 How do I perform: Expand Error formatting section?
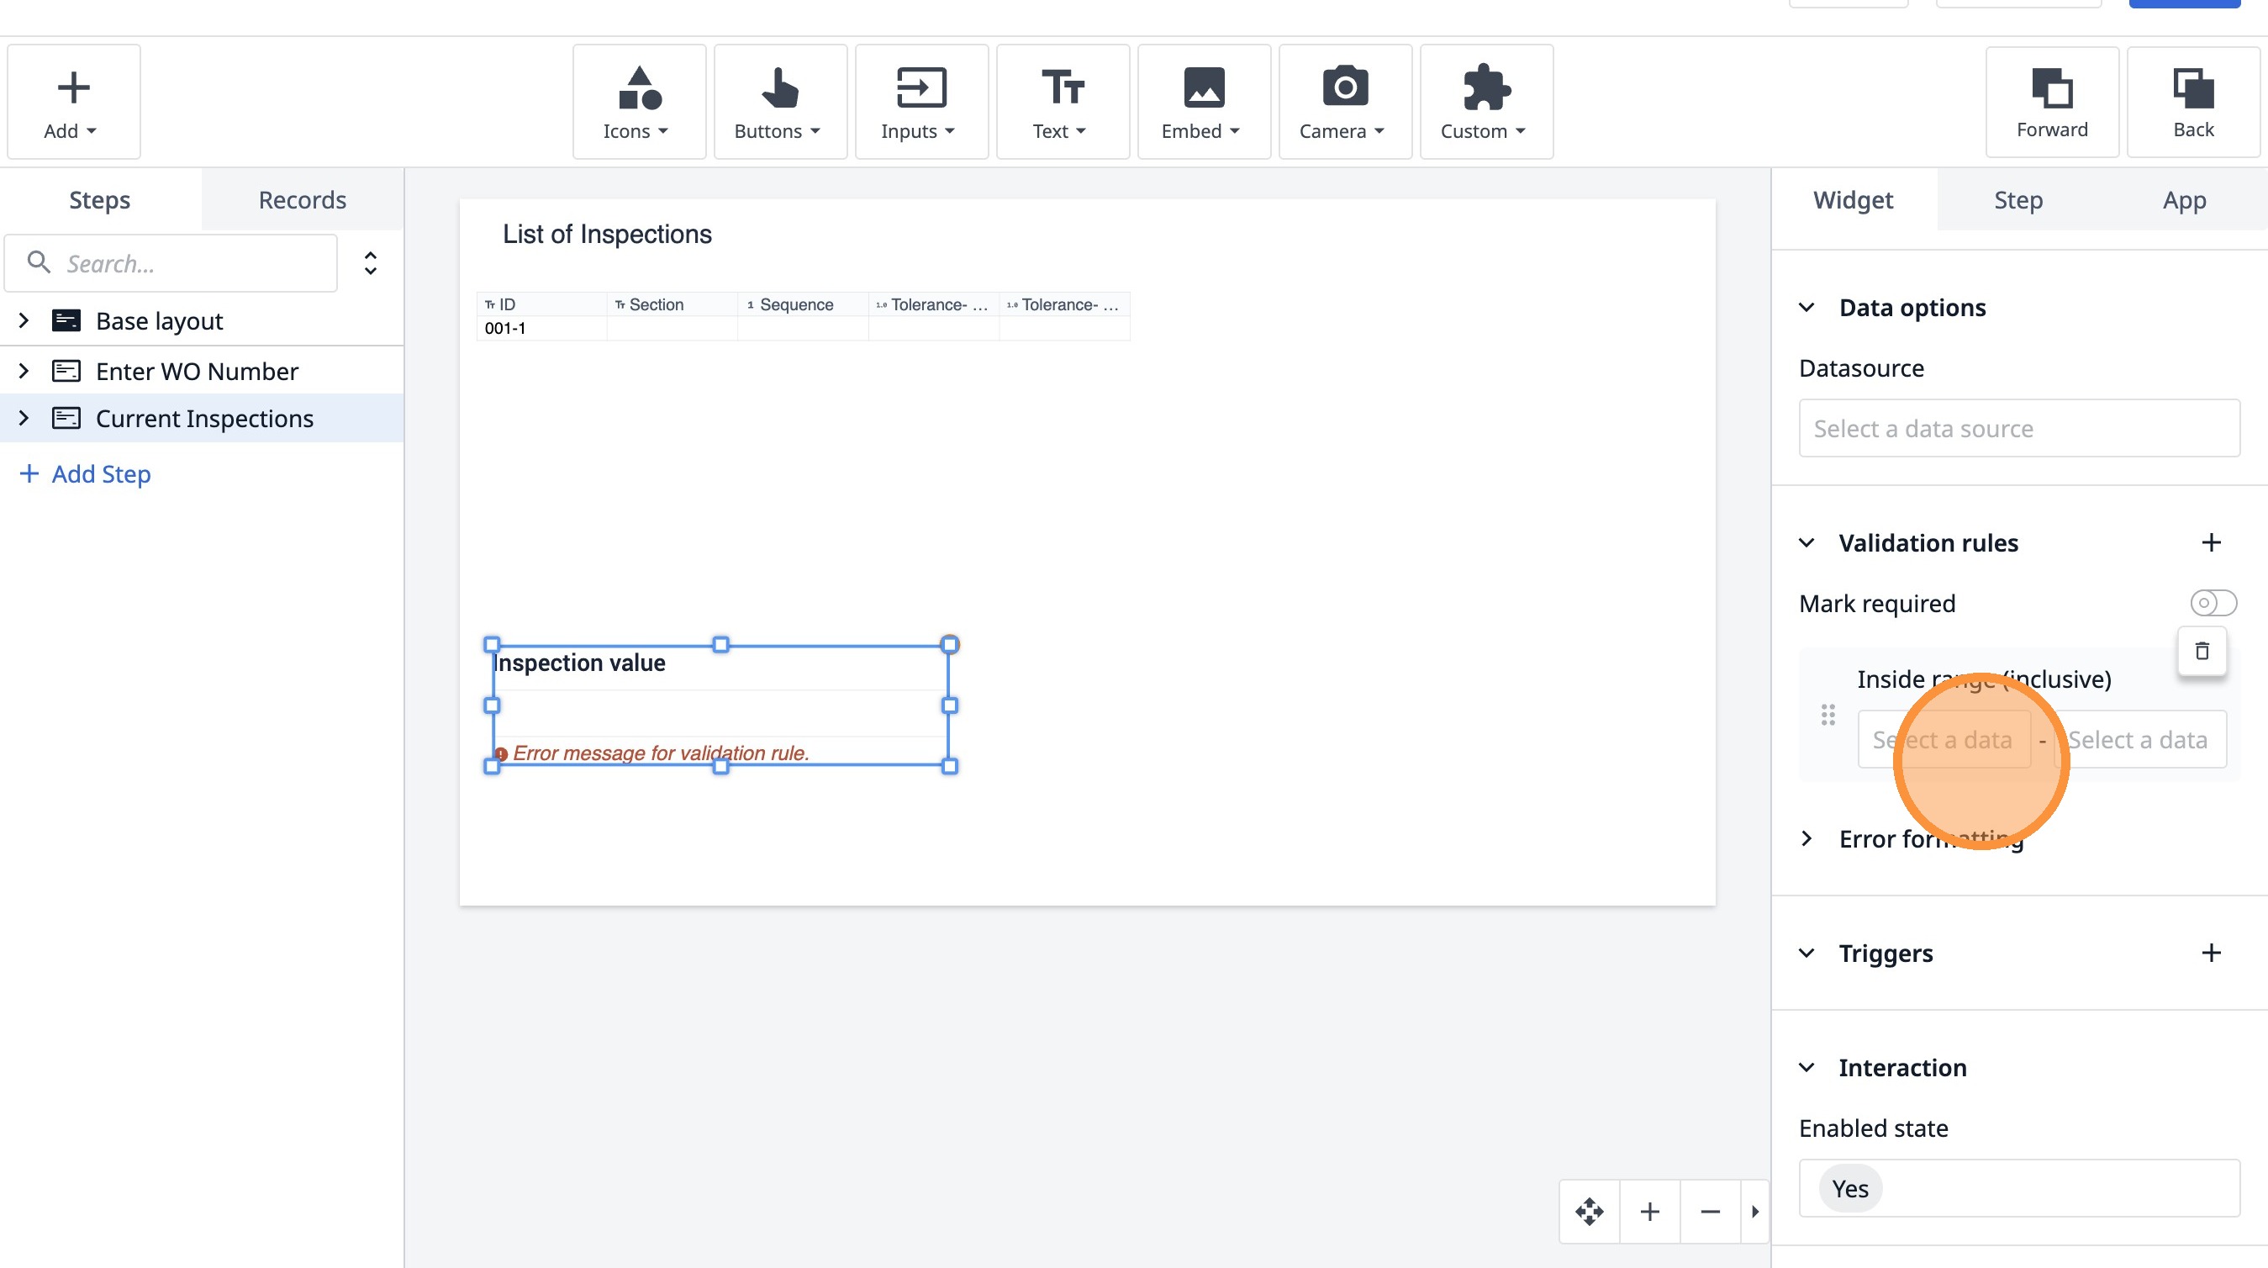(1806, 838)
